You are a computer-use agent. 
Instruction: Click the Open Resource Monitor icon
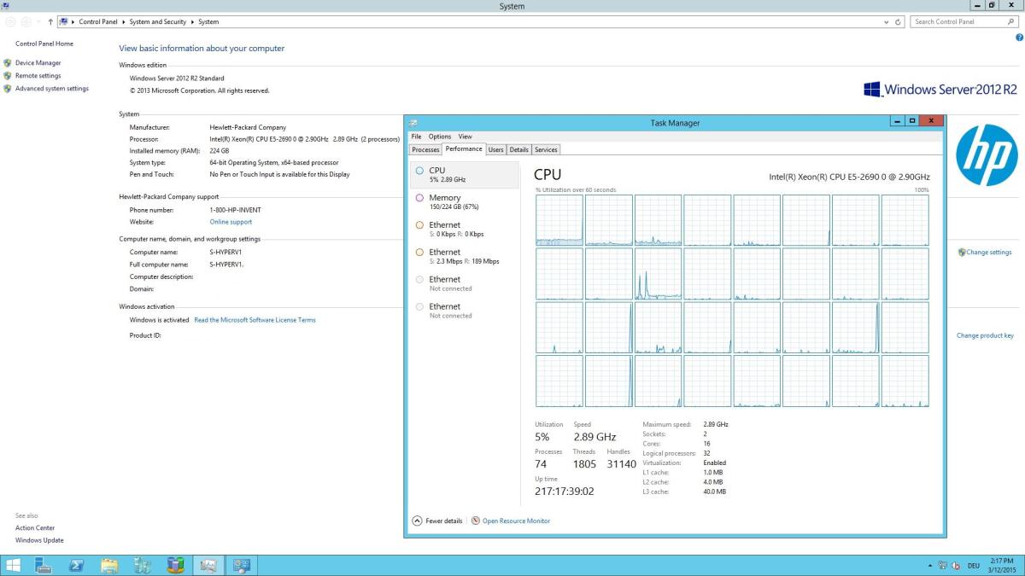point(476,521)
